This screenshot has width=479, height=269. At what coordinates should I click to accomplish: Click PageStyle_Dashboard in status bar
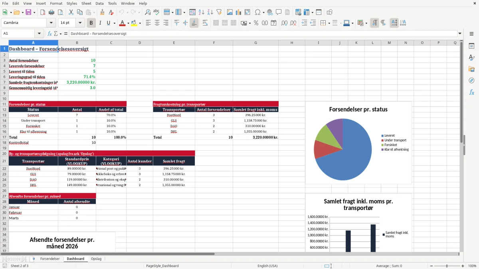(162, 266)
